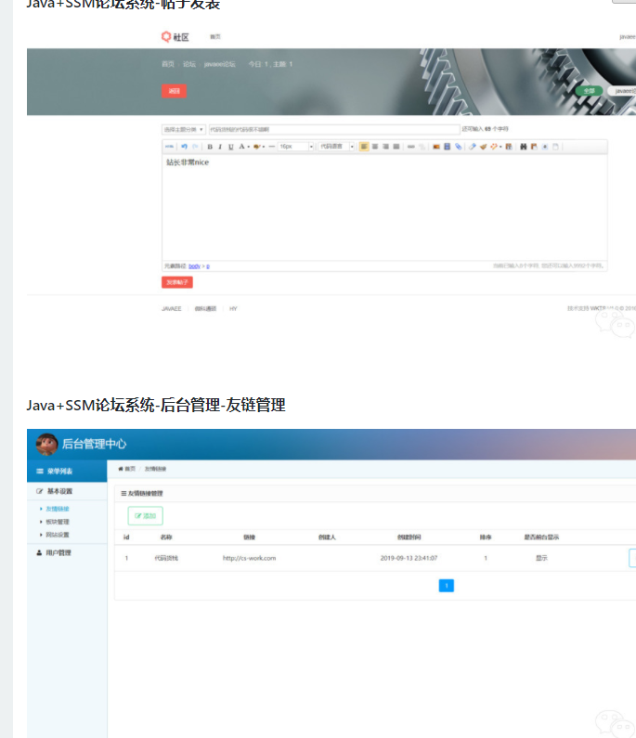Click the body element path link
This screenshot has width=636, height=738.
[194, 266]
